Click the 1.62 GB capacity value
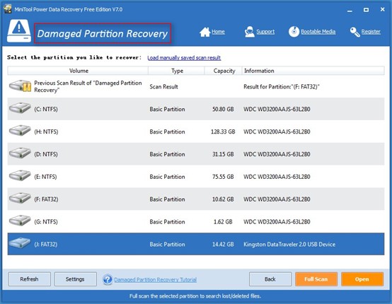The image size is (392, 304). click(x=223, y=221)
